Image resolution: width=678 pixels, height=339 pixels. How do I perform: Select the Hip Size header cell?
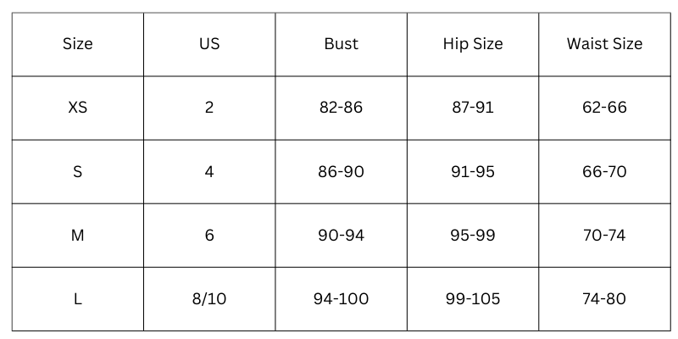click(x=473, y=44)
